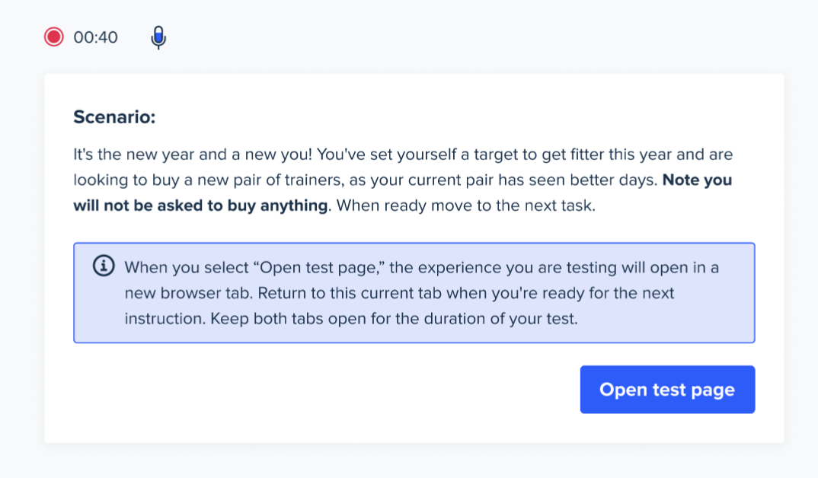
Task: Open the test page with the blue button
Action: click(667, 390)
